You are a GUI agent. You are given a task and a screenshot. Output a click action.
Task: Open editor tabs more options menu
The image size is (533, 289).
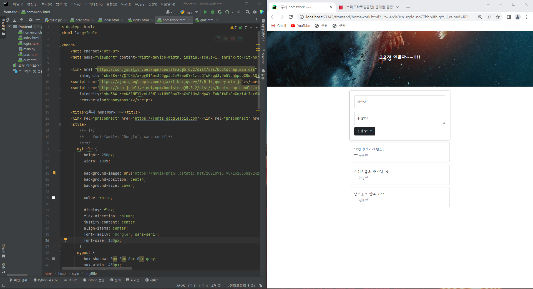(257, 20)
